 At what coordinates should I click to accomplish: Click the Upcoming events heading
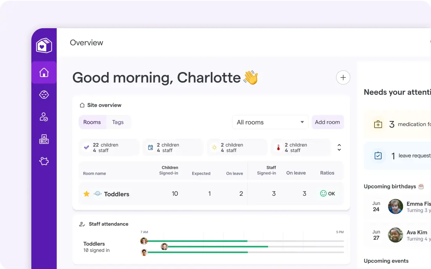(386, 261)
